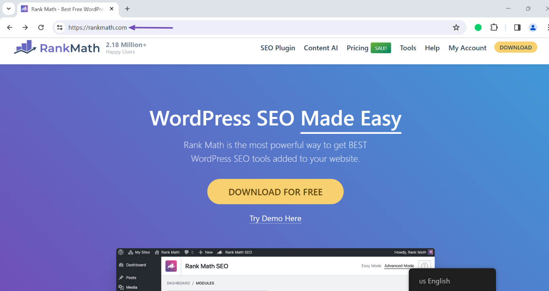This screenshot has height=291, width=549.
Task: Select the us English language option
Action: [x=434, y=281]
